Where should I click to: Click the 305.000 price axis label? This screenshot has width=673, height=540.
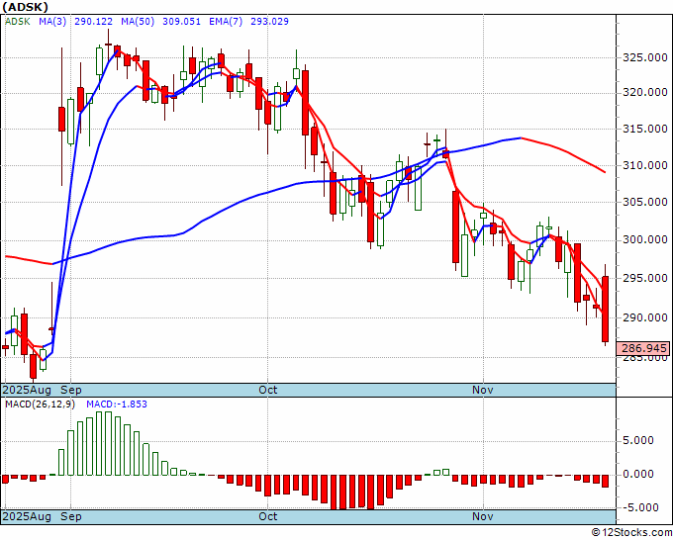point(645,202)
